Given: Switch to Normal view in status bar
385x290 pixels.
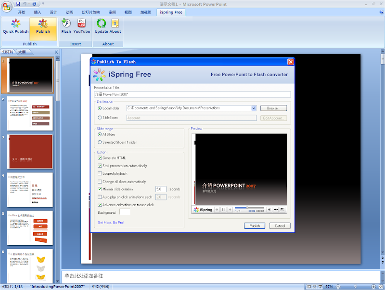Looking at the screenshot, I should point(309,287).
